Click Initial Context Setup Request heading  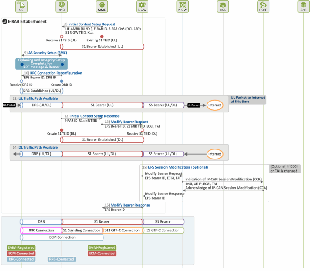tap(92, 24)
